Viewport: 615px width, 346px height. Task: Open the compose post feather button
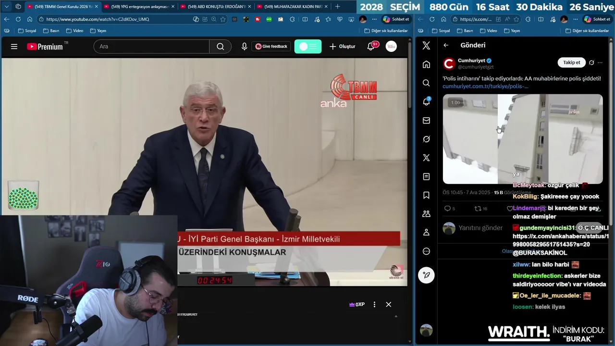[426, 275]
